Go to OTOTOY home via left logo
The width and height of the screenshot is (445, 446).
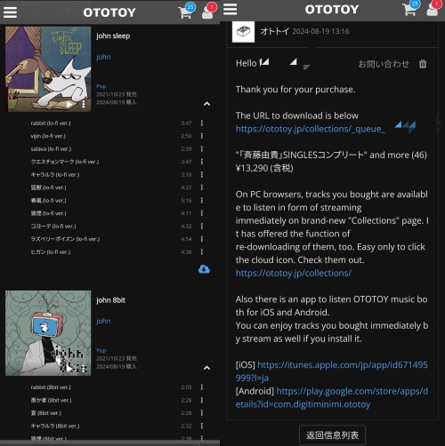click(109, 12)
